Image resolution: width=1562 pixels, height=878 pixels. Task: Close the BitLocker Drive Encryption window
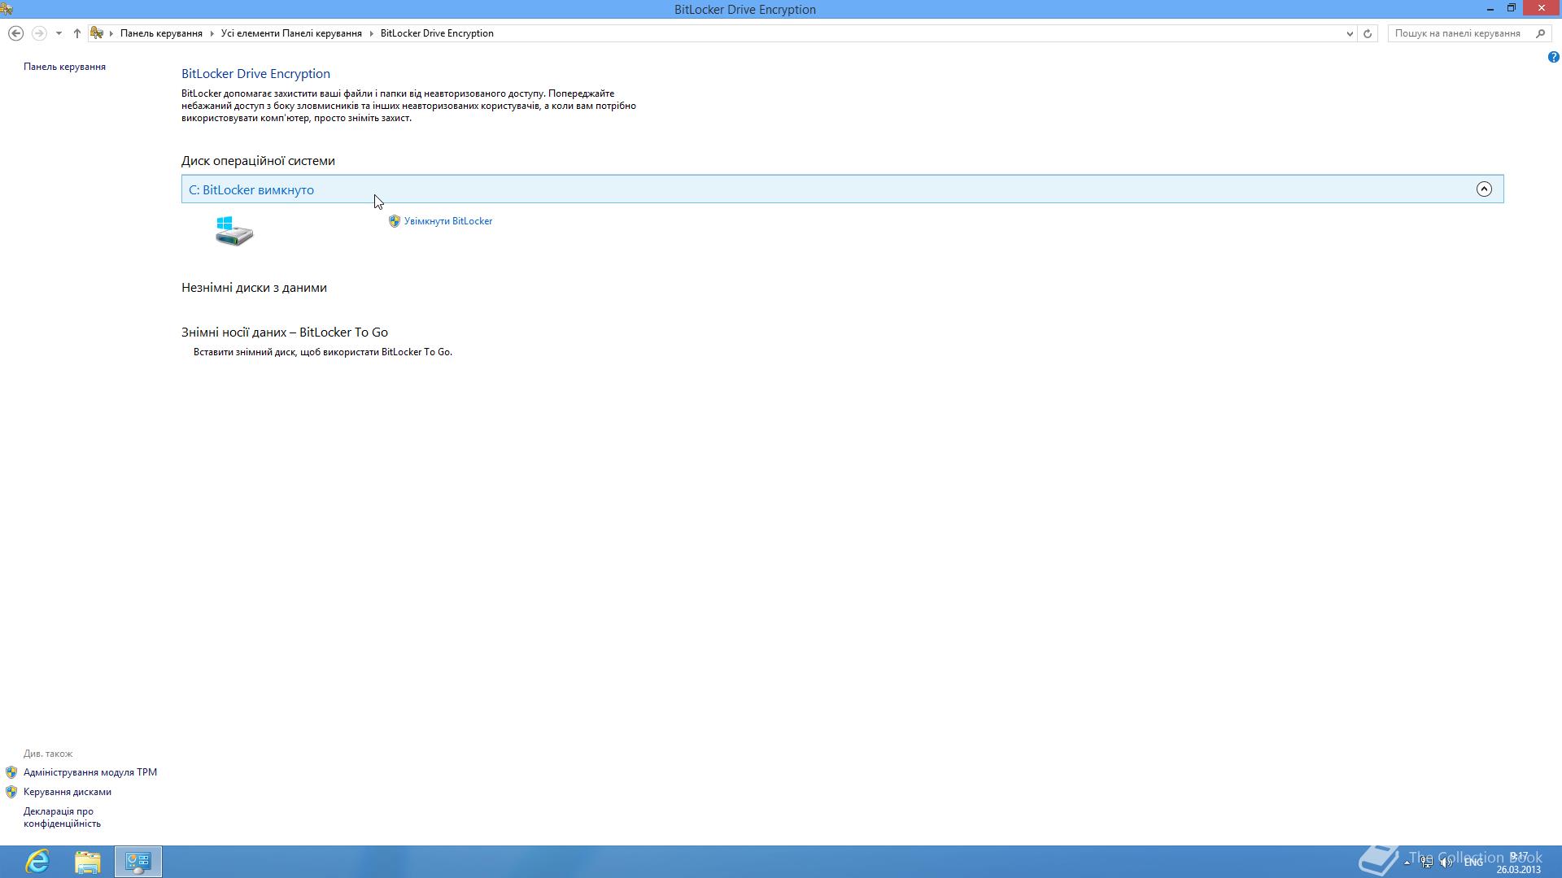pyautogui.click(x=1542, y=9)
